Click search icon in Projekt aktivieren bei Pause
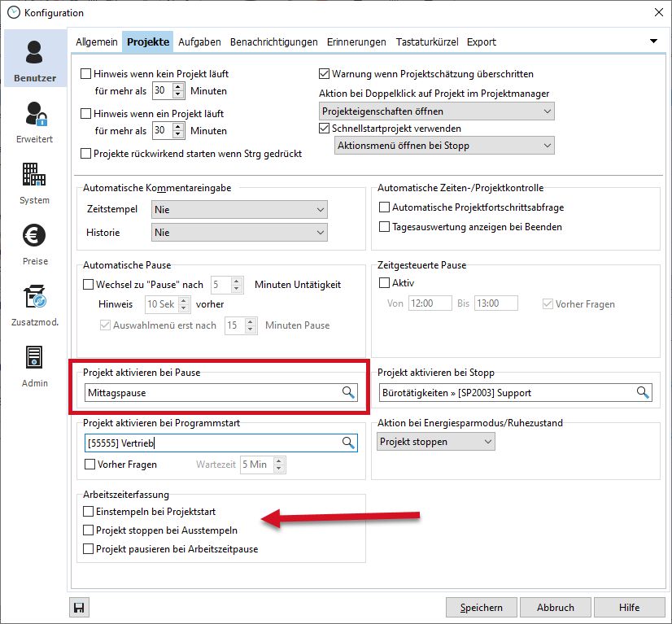 coord(348,393)
